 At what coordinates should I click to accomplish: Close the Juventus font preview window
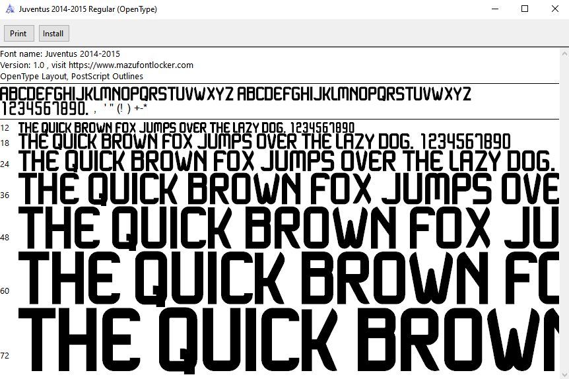(x=554, y=9)
